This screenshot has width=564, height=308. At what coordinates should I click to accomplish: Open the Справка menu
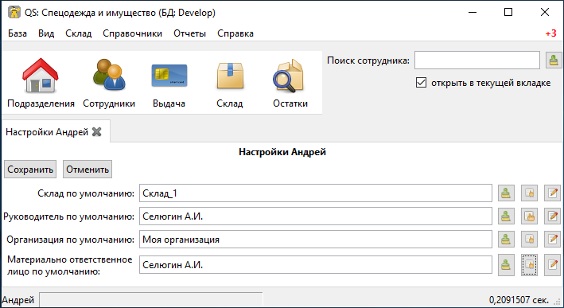point(235,33)
